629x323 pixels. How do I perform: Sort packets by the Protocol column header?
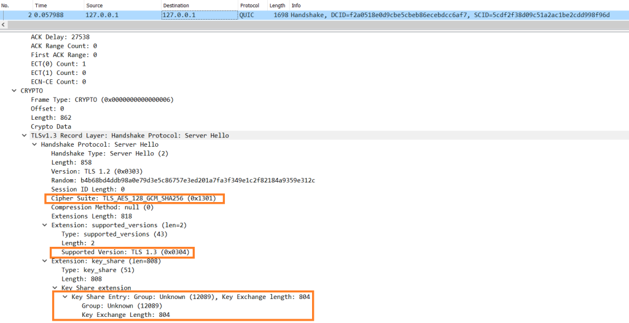pyautogui.click(x=249, y=5)
